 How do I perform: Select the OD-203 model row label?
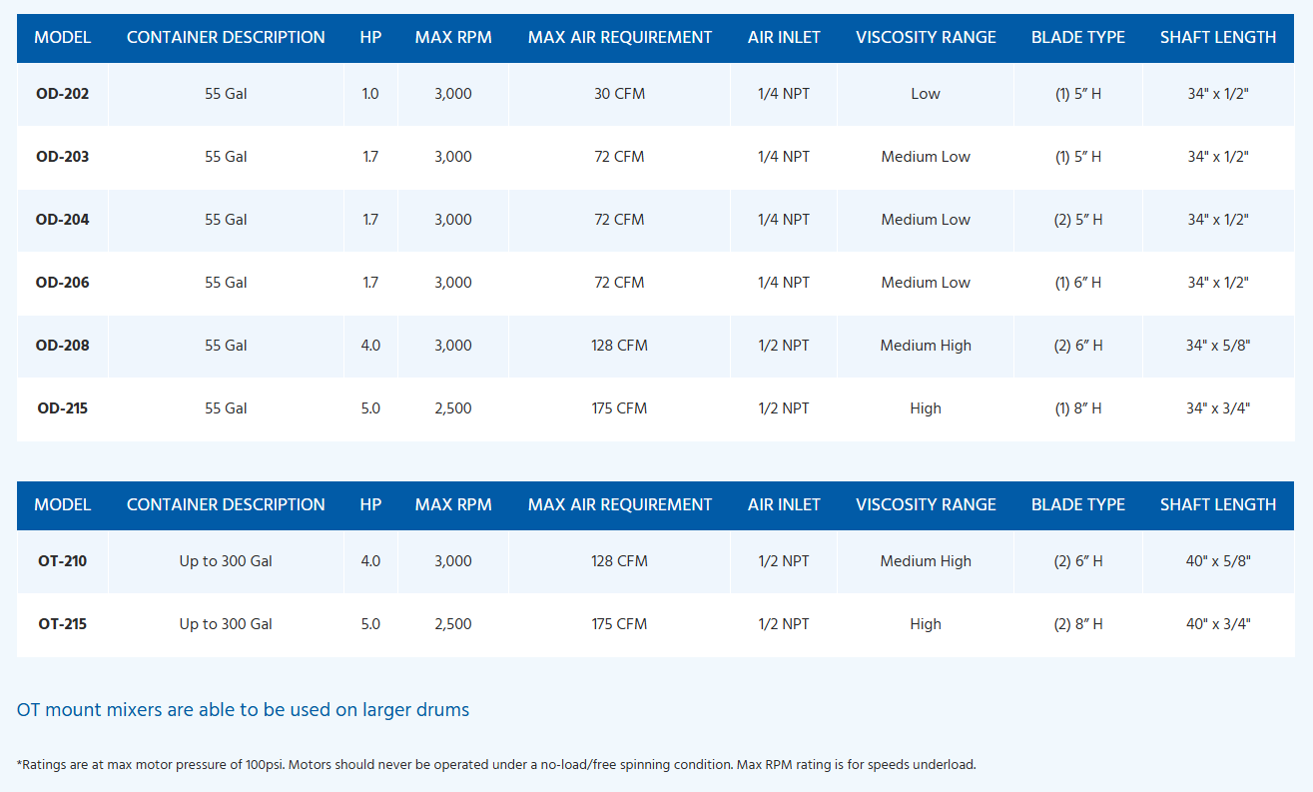pyautogui.click(x=62, y=157)
